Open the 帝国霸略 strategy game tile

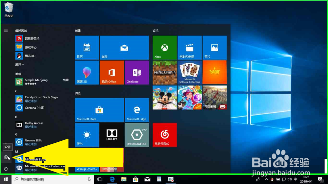(x=215, y=97)
